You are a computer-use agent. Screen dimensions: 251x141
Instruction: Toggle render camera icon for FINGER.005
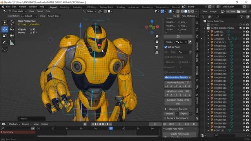(x=247, y=60)
